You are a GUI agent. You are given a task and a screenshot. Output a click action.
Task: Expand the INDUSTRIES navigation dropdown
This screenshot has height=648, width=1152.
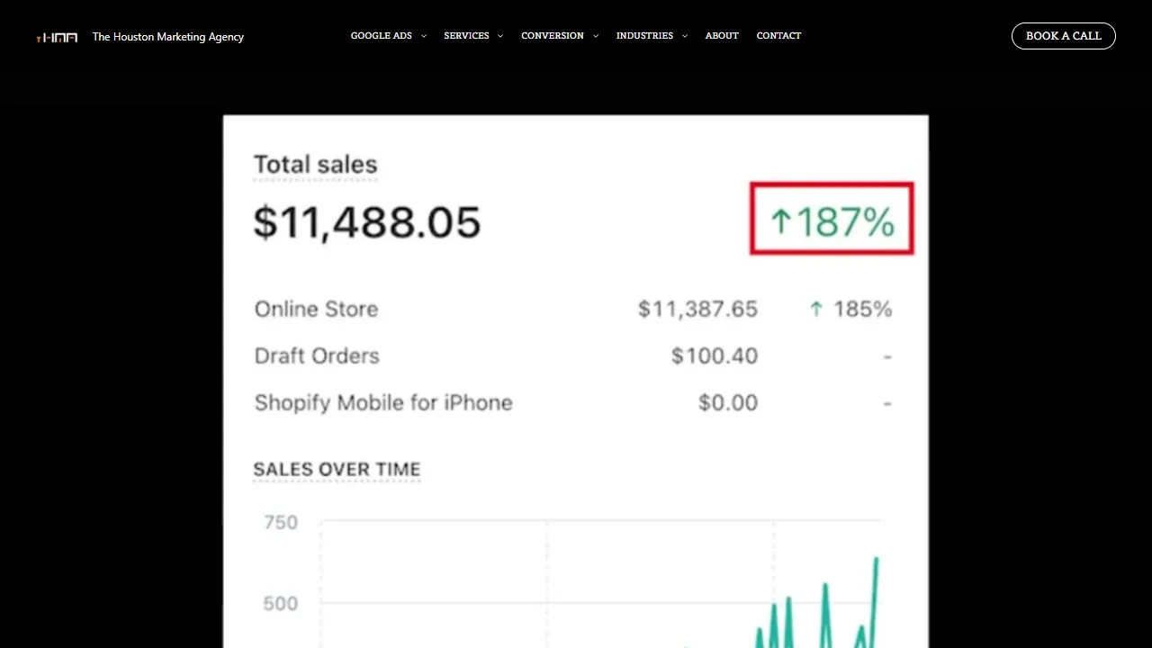pyautogui.click(x=684, y=36)
